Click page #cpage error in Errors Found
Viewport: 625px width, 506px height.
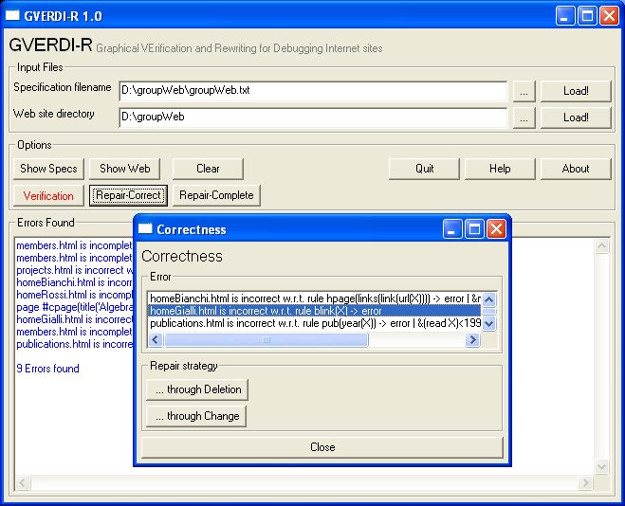(x=74, y=307)
